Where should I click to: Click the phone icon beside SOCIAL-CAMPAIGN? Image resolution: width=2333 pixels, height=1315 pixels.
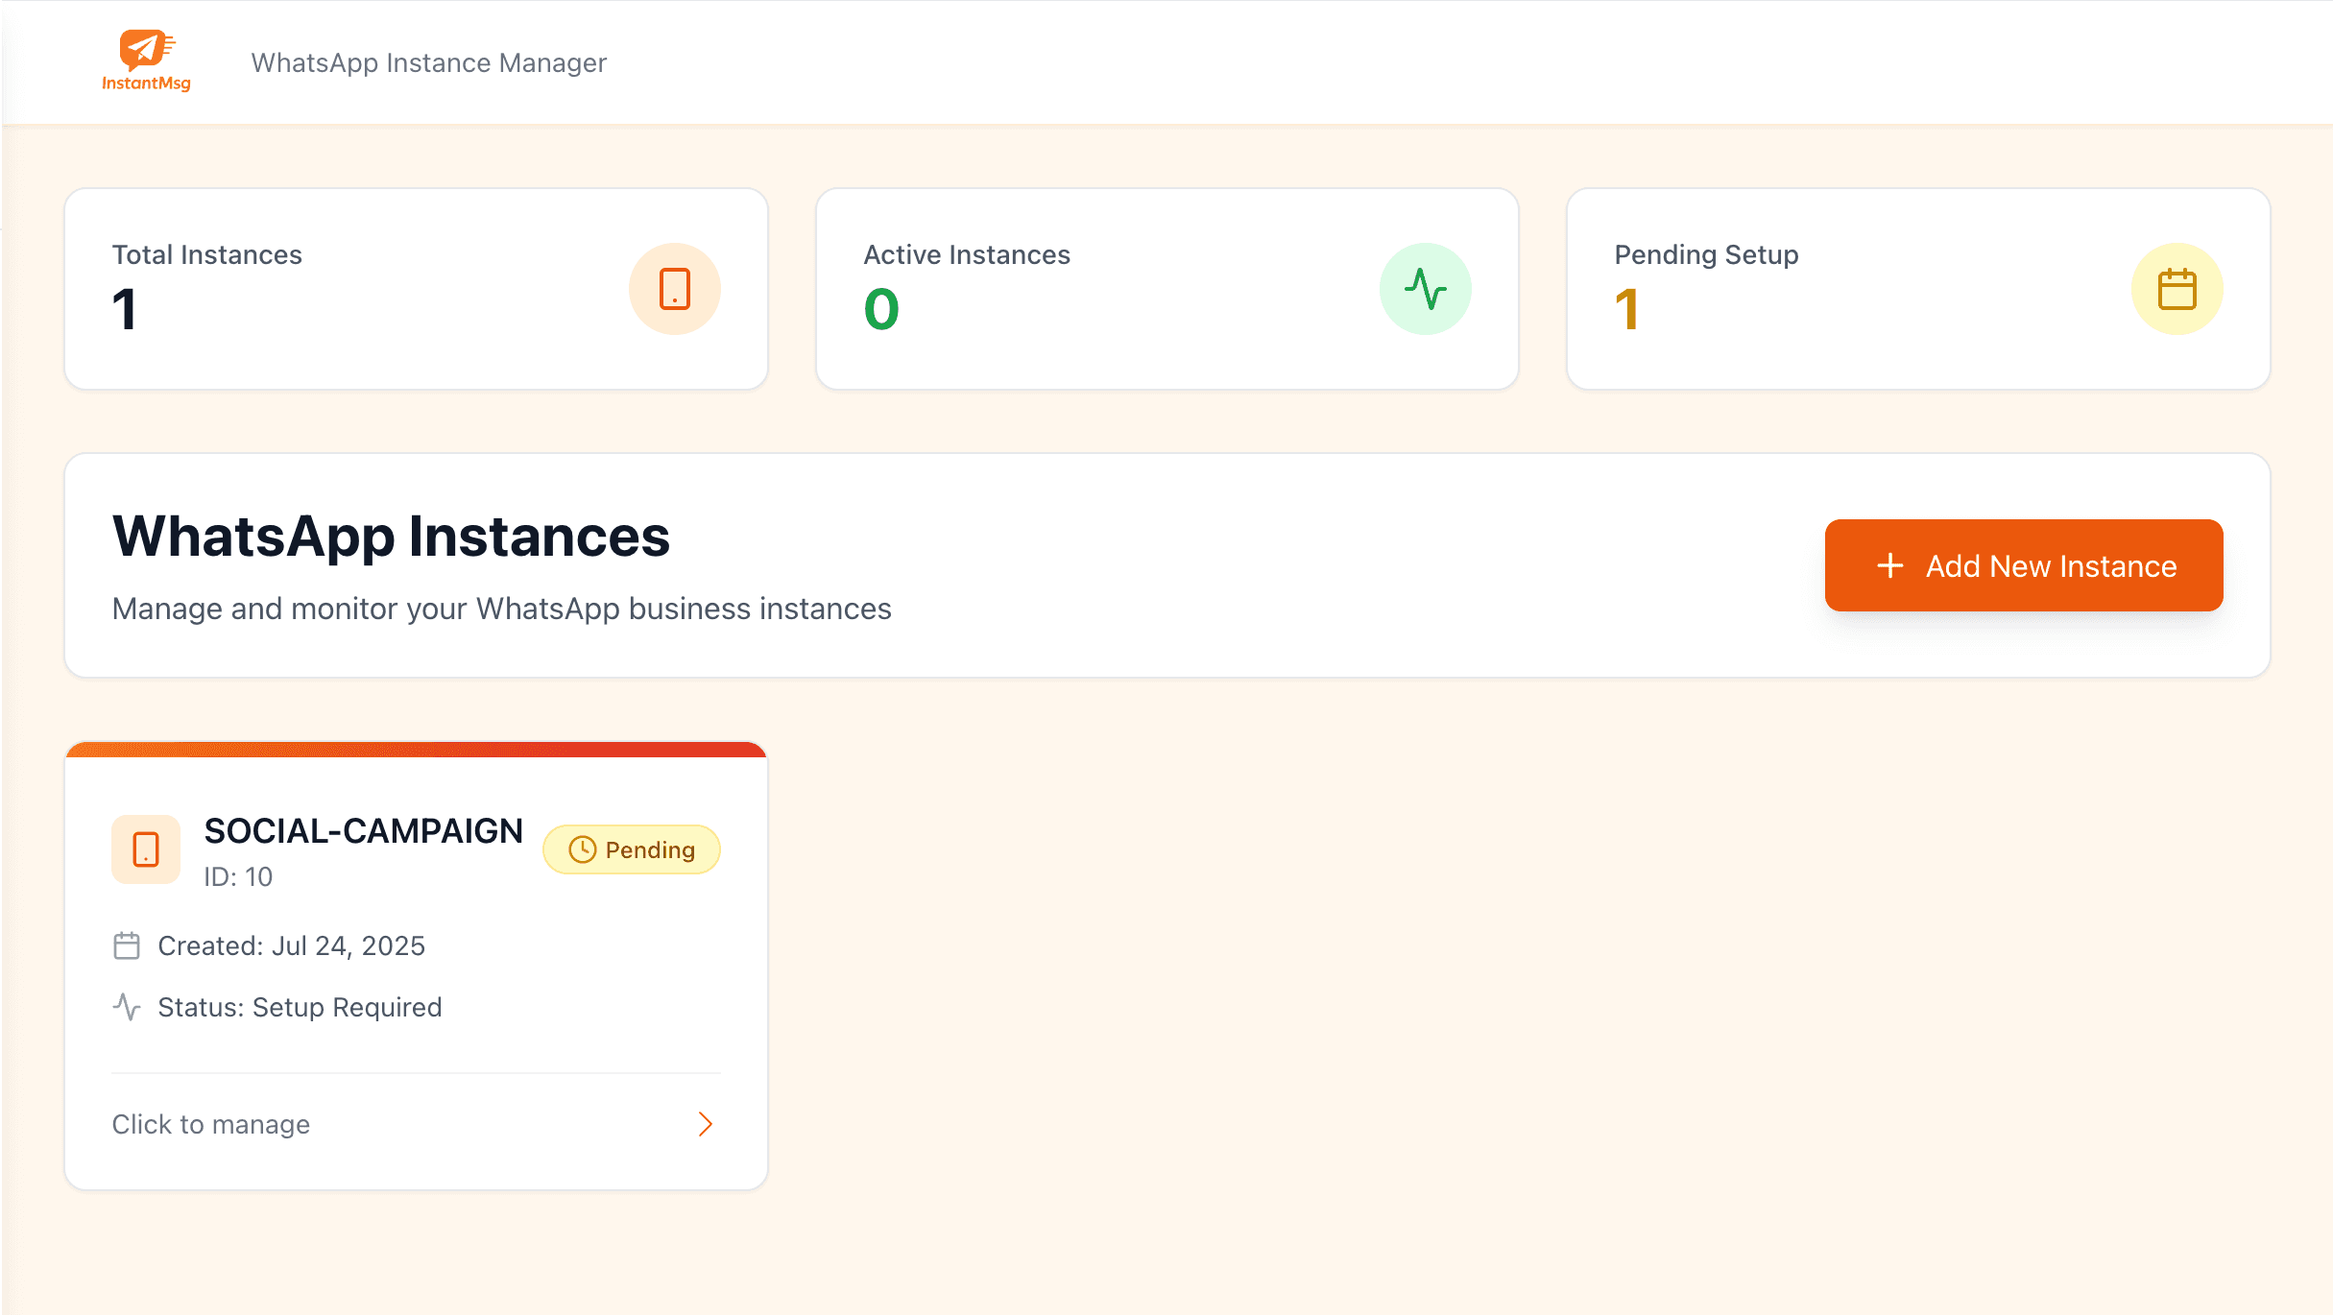146,849
